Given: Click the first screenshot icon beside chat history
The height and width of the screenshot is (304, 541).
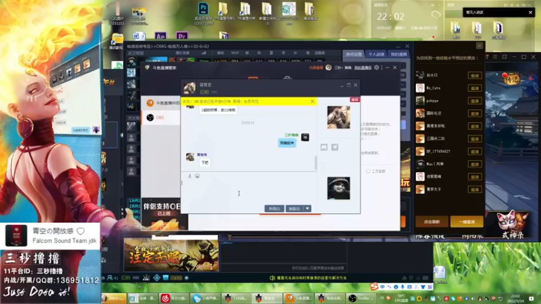Looking at the screenshot, I should click(x=324, y=147).
